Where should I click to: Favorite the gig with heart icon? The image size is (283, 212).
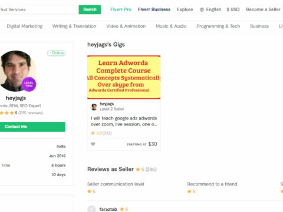pos(93,144)
